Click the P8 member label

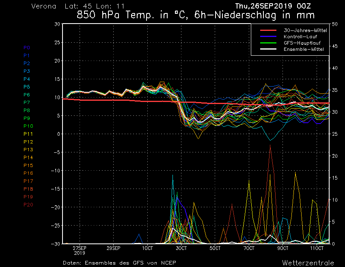click(27, 111)
